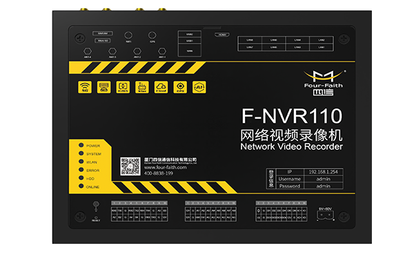
Task: Click the F-NVR110 model name
Action: (x=292, y=116)
